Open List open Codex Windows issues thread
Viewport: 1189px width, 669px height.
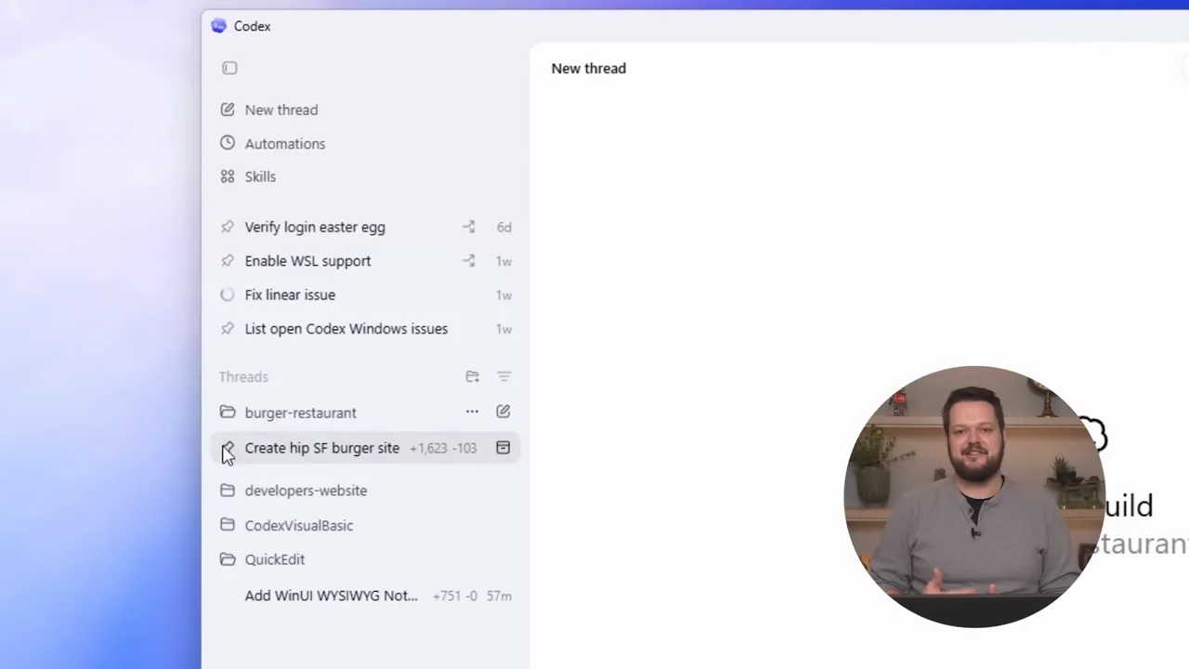point(346,329)
